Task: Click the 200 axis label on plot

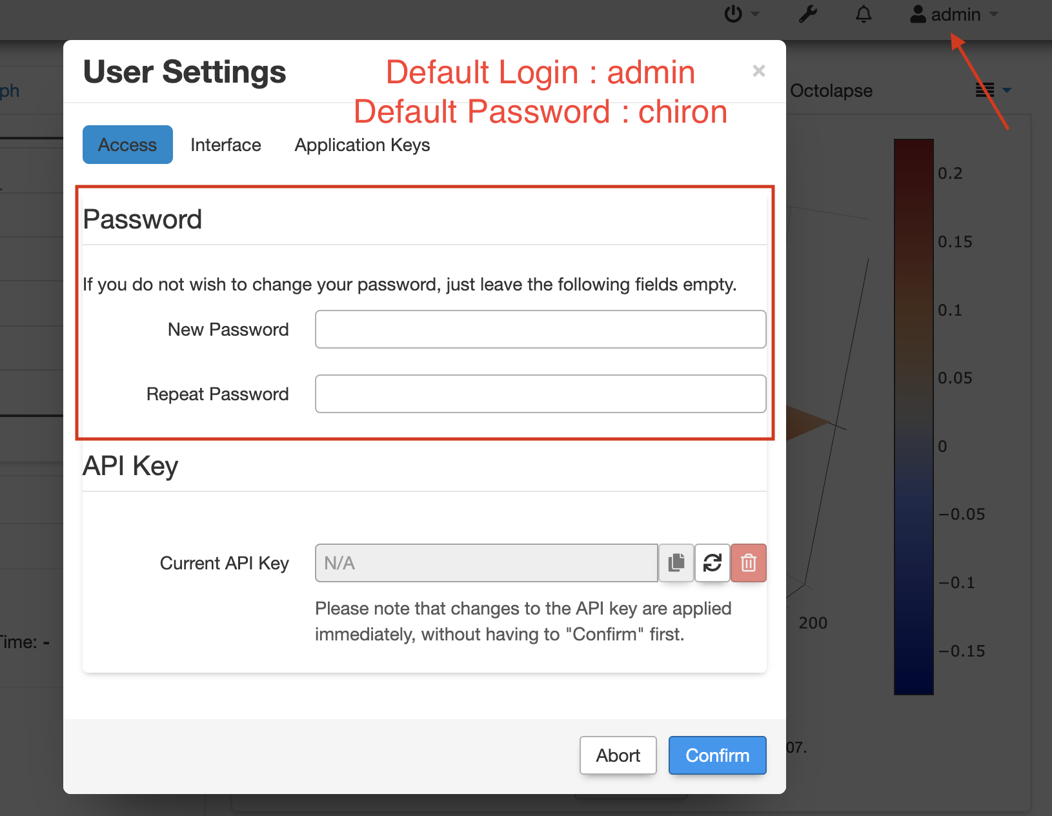Action: pyautogui.click(x=813, y=624)
